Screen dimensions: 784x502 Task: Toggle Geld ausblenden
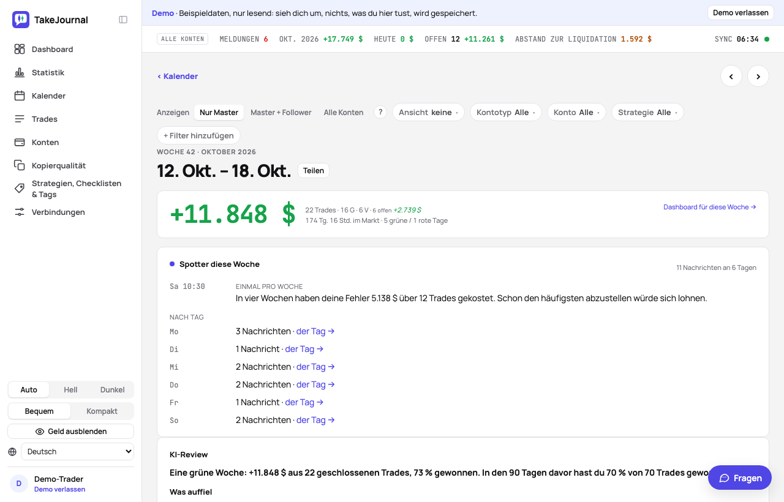[x=71, y=432]
